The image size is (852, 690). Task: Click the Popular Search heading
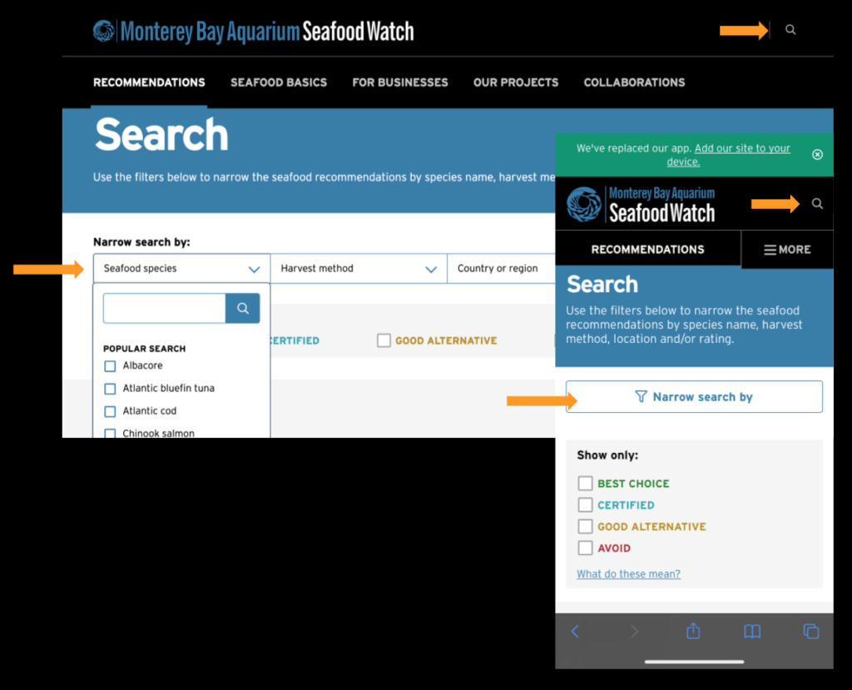click(x=144, y=349)
